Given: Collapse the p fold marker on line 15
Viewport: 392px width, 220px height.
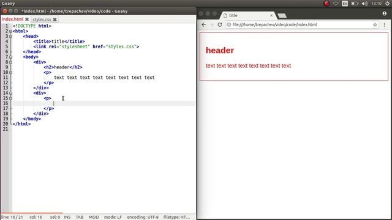Looking at the screenshot, I should [10, 98].
